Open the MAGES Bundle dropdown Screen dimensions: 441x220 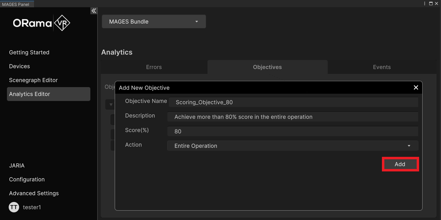(154, 22)
